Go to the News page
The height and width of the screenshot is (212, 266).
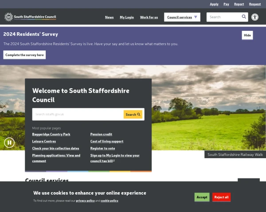(109, 17)
